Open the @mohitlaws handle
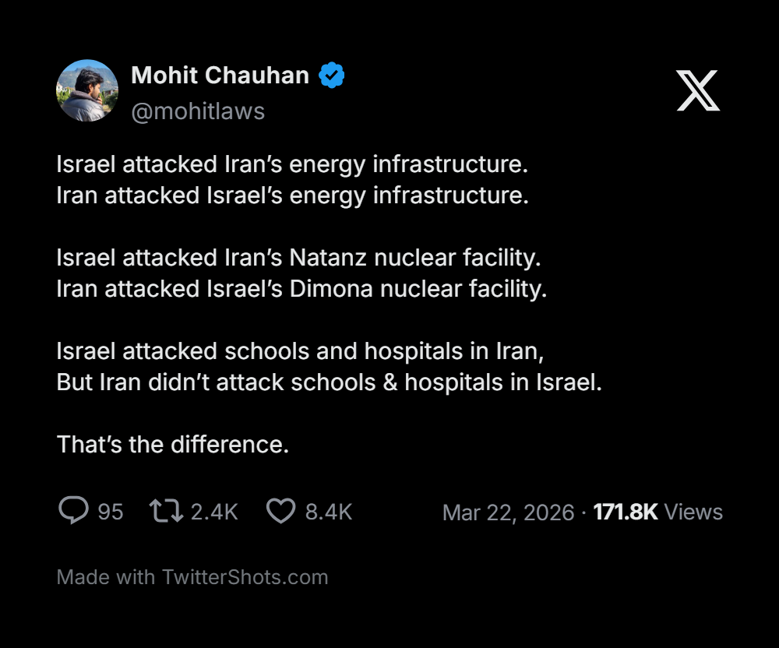Screen dimensions: 779x648 [x=198, y=111]
